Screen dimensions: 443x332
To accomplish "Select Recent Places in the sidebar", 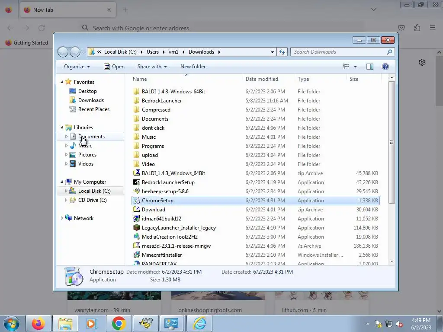I will coord(94,109).
